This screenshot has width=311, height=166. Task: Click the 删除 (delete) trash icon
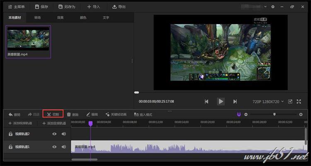point(72,114)
